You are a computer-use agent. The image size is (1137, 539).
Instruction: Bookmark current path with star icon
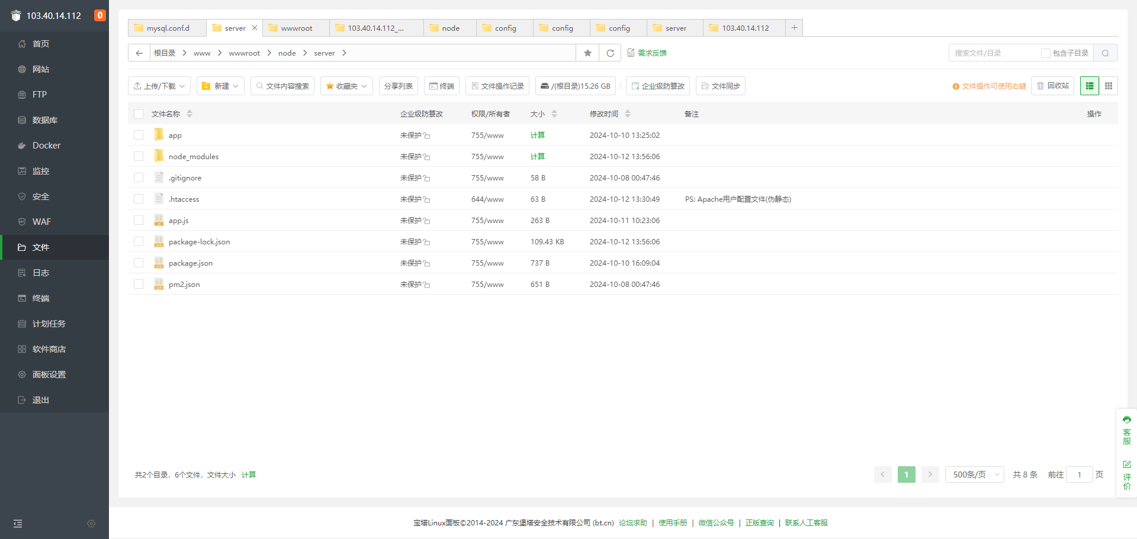[x=587, y=53]
